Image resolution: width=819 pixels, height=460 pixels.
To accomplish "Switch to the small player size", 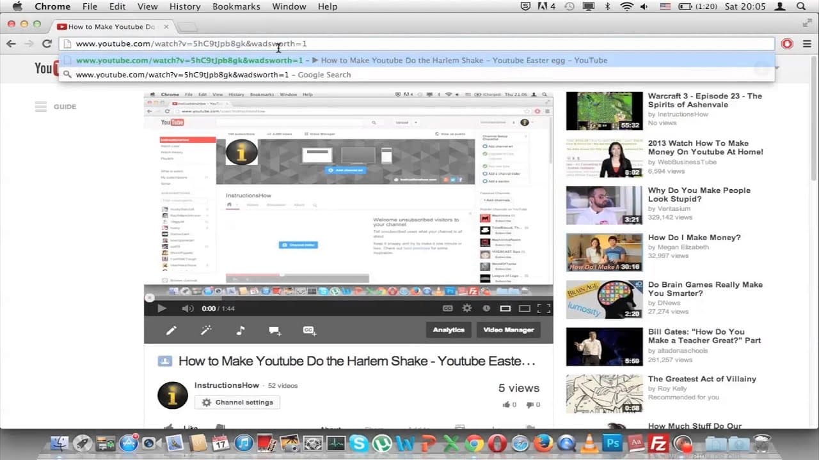I will [x=505, y=308].
